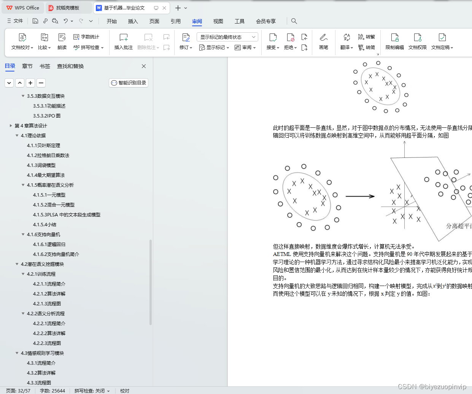Click the 限制编辑 restrict editing icon
The image size is (472, 394).
[395, 37]
